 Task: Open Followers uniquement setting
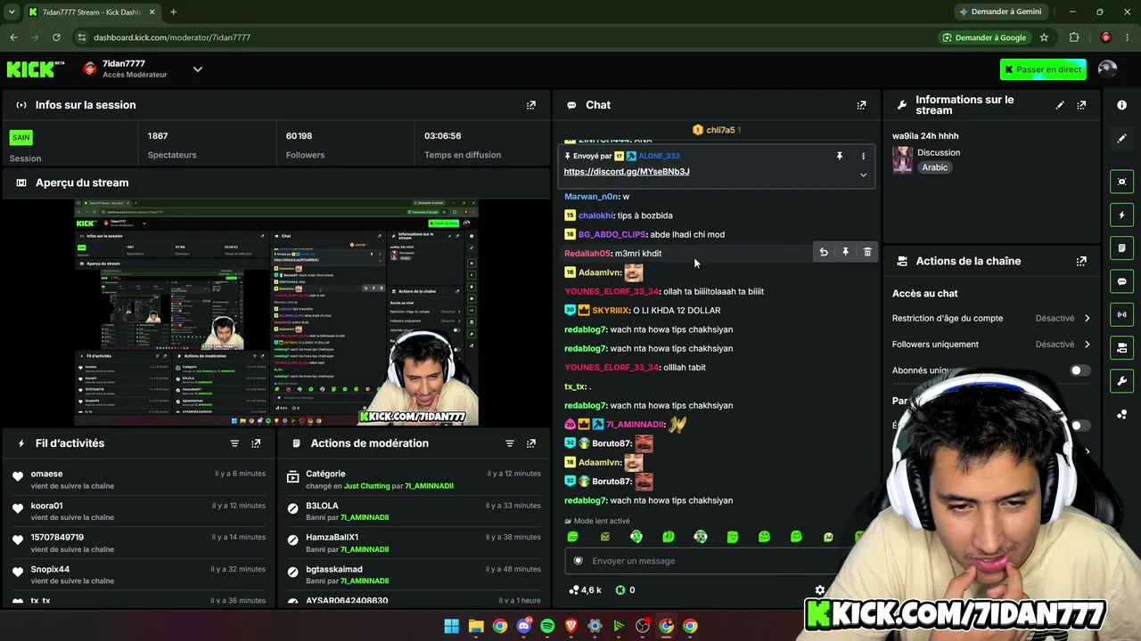click(x=991, y=345)
